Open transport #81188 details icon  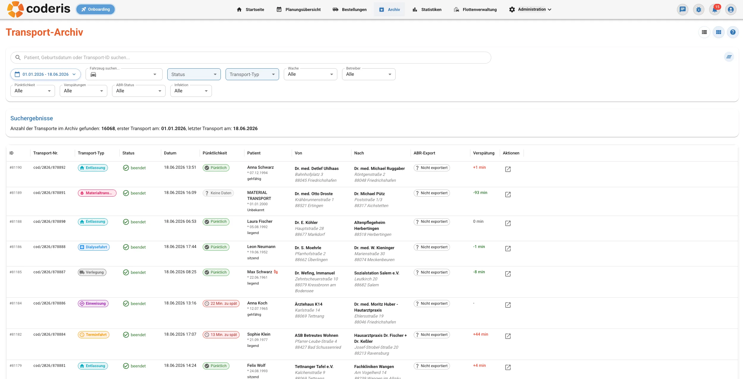[x=508, y=223]
